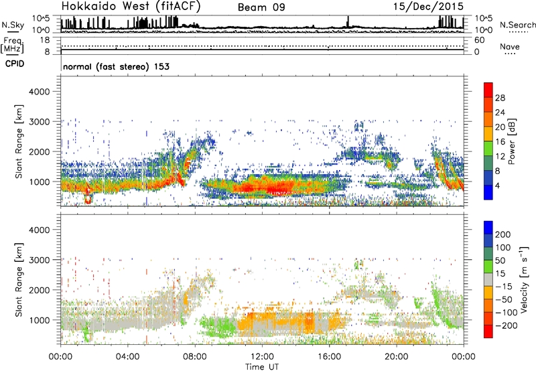The width and height of the screenshot is (536, 371).
Task: Click the 'N.Search' legend label
Action: pyautogui.click(x=517, y=25)
